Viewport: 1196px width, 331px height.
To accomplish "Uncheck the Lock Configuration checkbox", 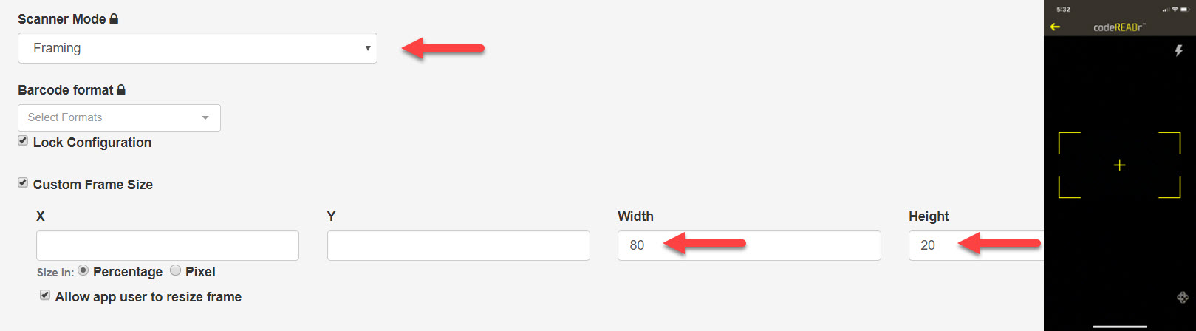I will point(23,141).
